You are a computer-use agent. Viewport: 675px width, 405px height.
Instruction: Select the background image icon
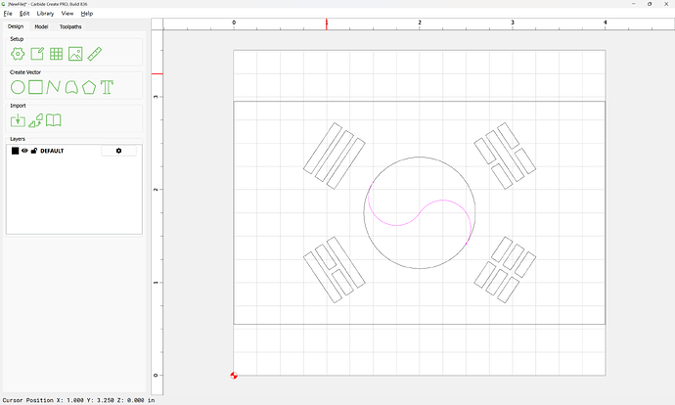(x=75, y=54)
